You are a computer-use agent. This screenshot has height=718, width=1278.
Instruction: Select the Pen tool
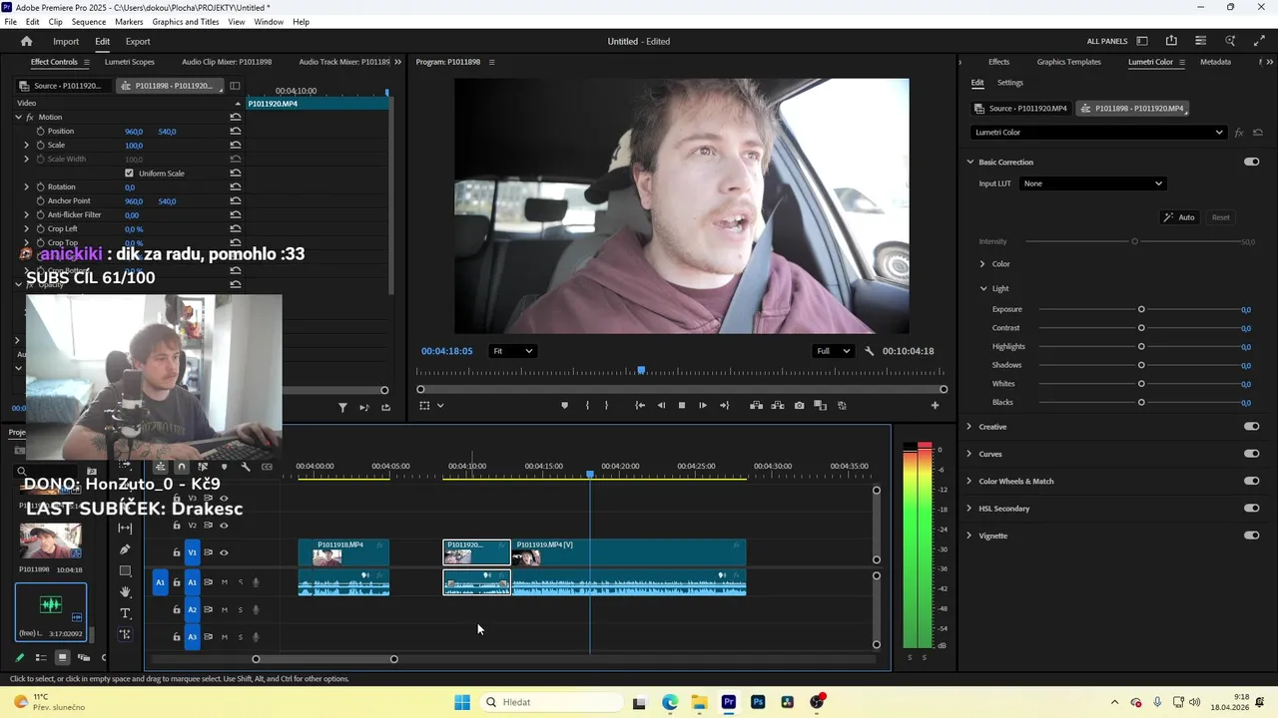coord(125,549)
